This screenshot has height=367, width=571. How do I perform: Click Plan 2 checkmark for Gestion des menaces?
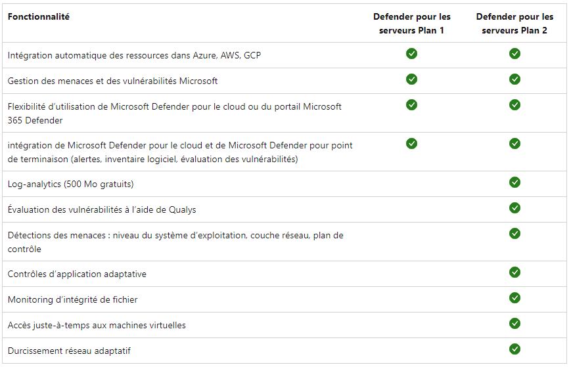[x=514, y=79]
